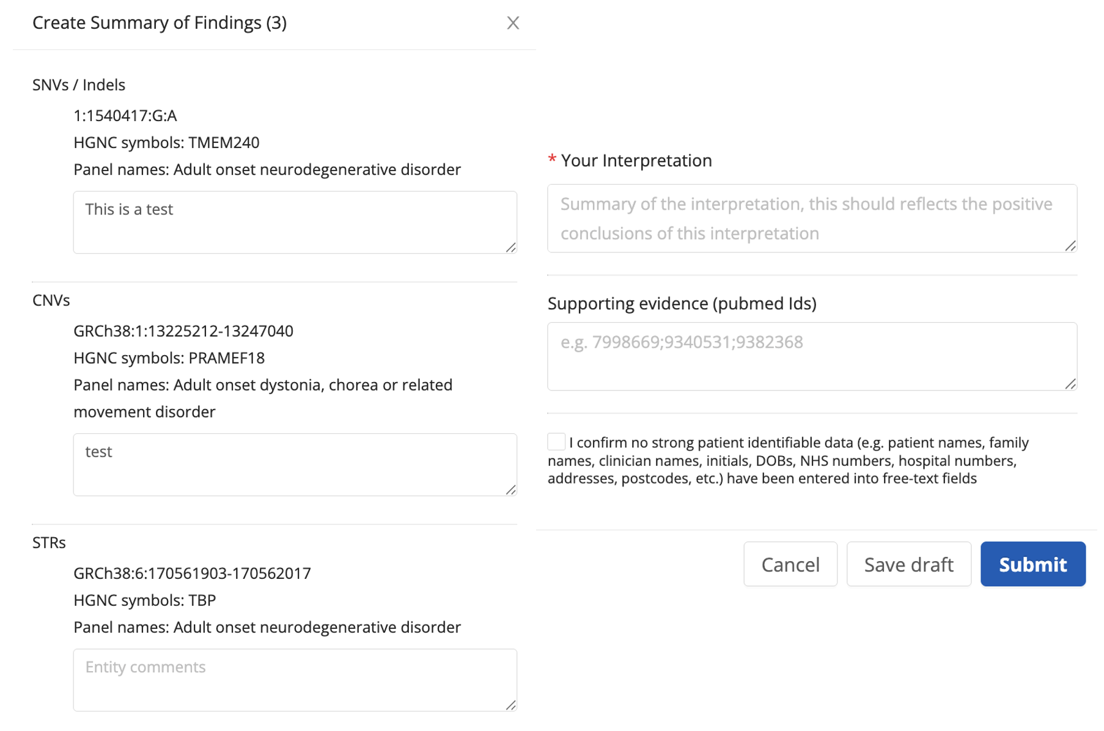The width and height of the screenshot is (1104, 731).
Task: Edit the SNV comment 'This is a test'
Action: (x=295, y=222)
